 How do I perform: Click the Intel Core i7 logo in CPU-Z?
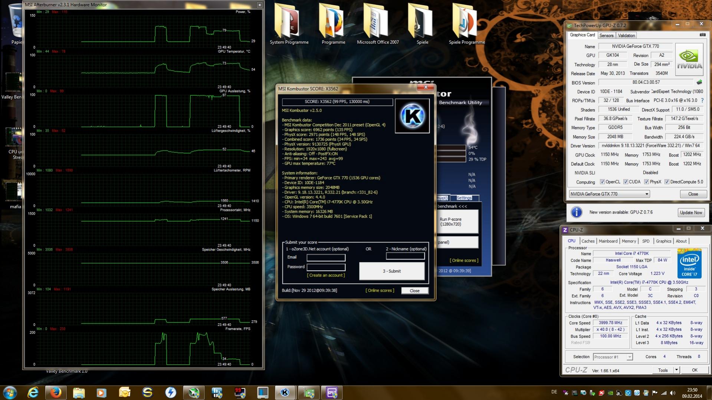click(689, 264)
